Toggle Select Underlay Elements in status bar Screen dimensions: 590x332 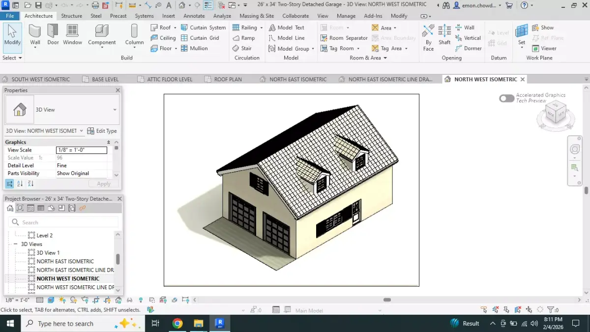(496, 310)
